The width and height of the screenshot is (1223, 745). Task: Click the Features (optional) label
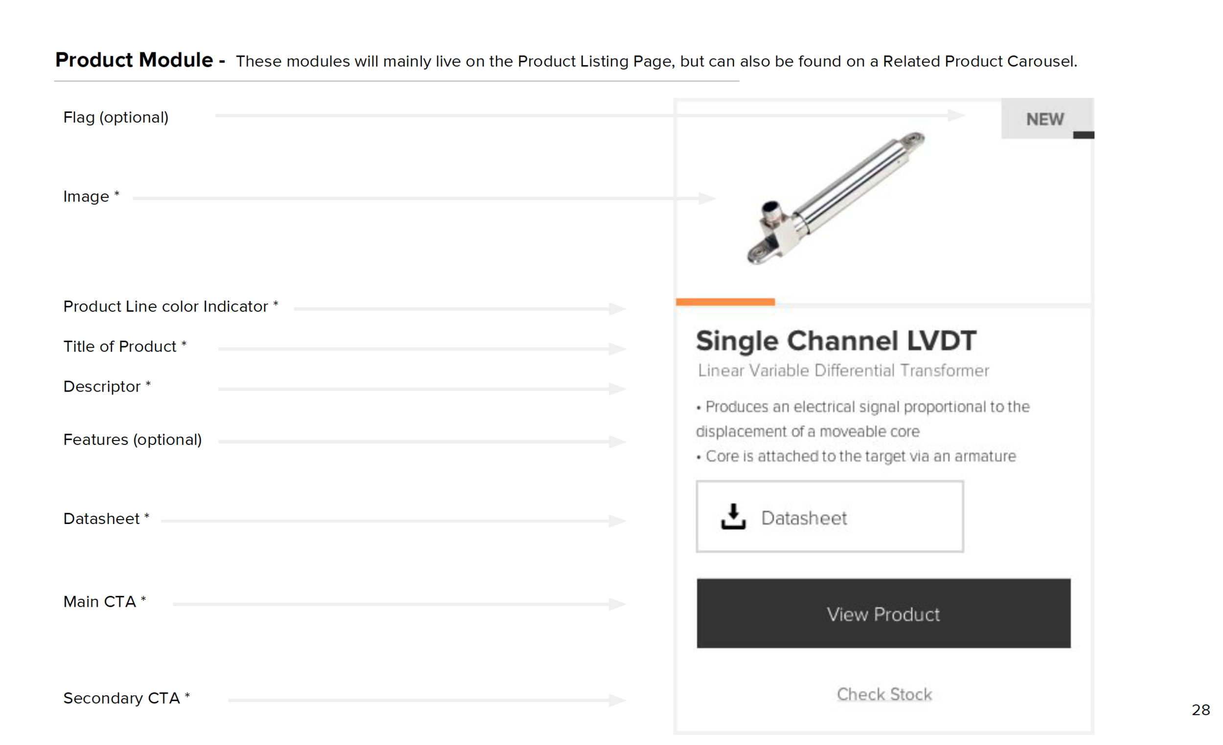point(133,439)
